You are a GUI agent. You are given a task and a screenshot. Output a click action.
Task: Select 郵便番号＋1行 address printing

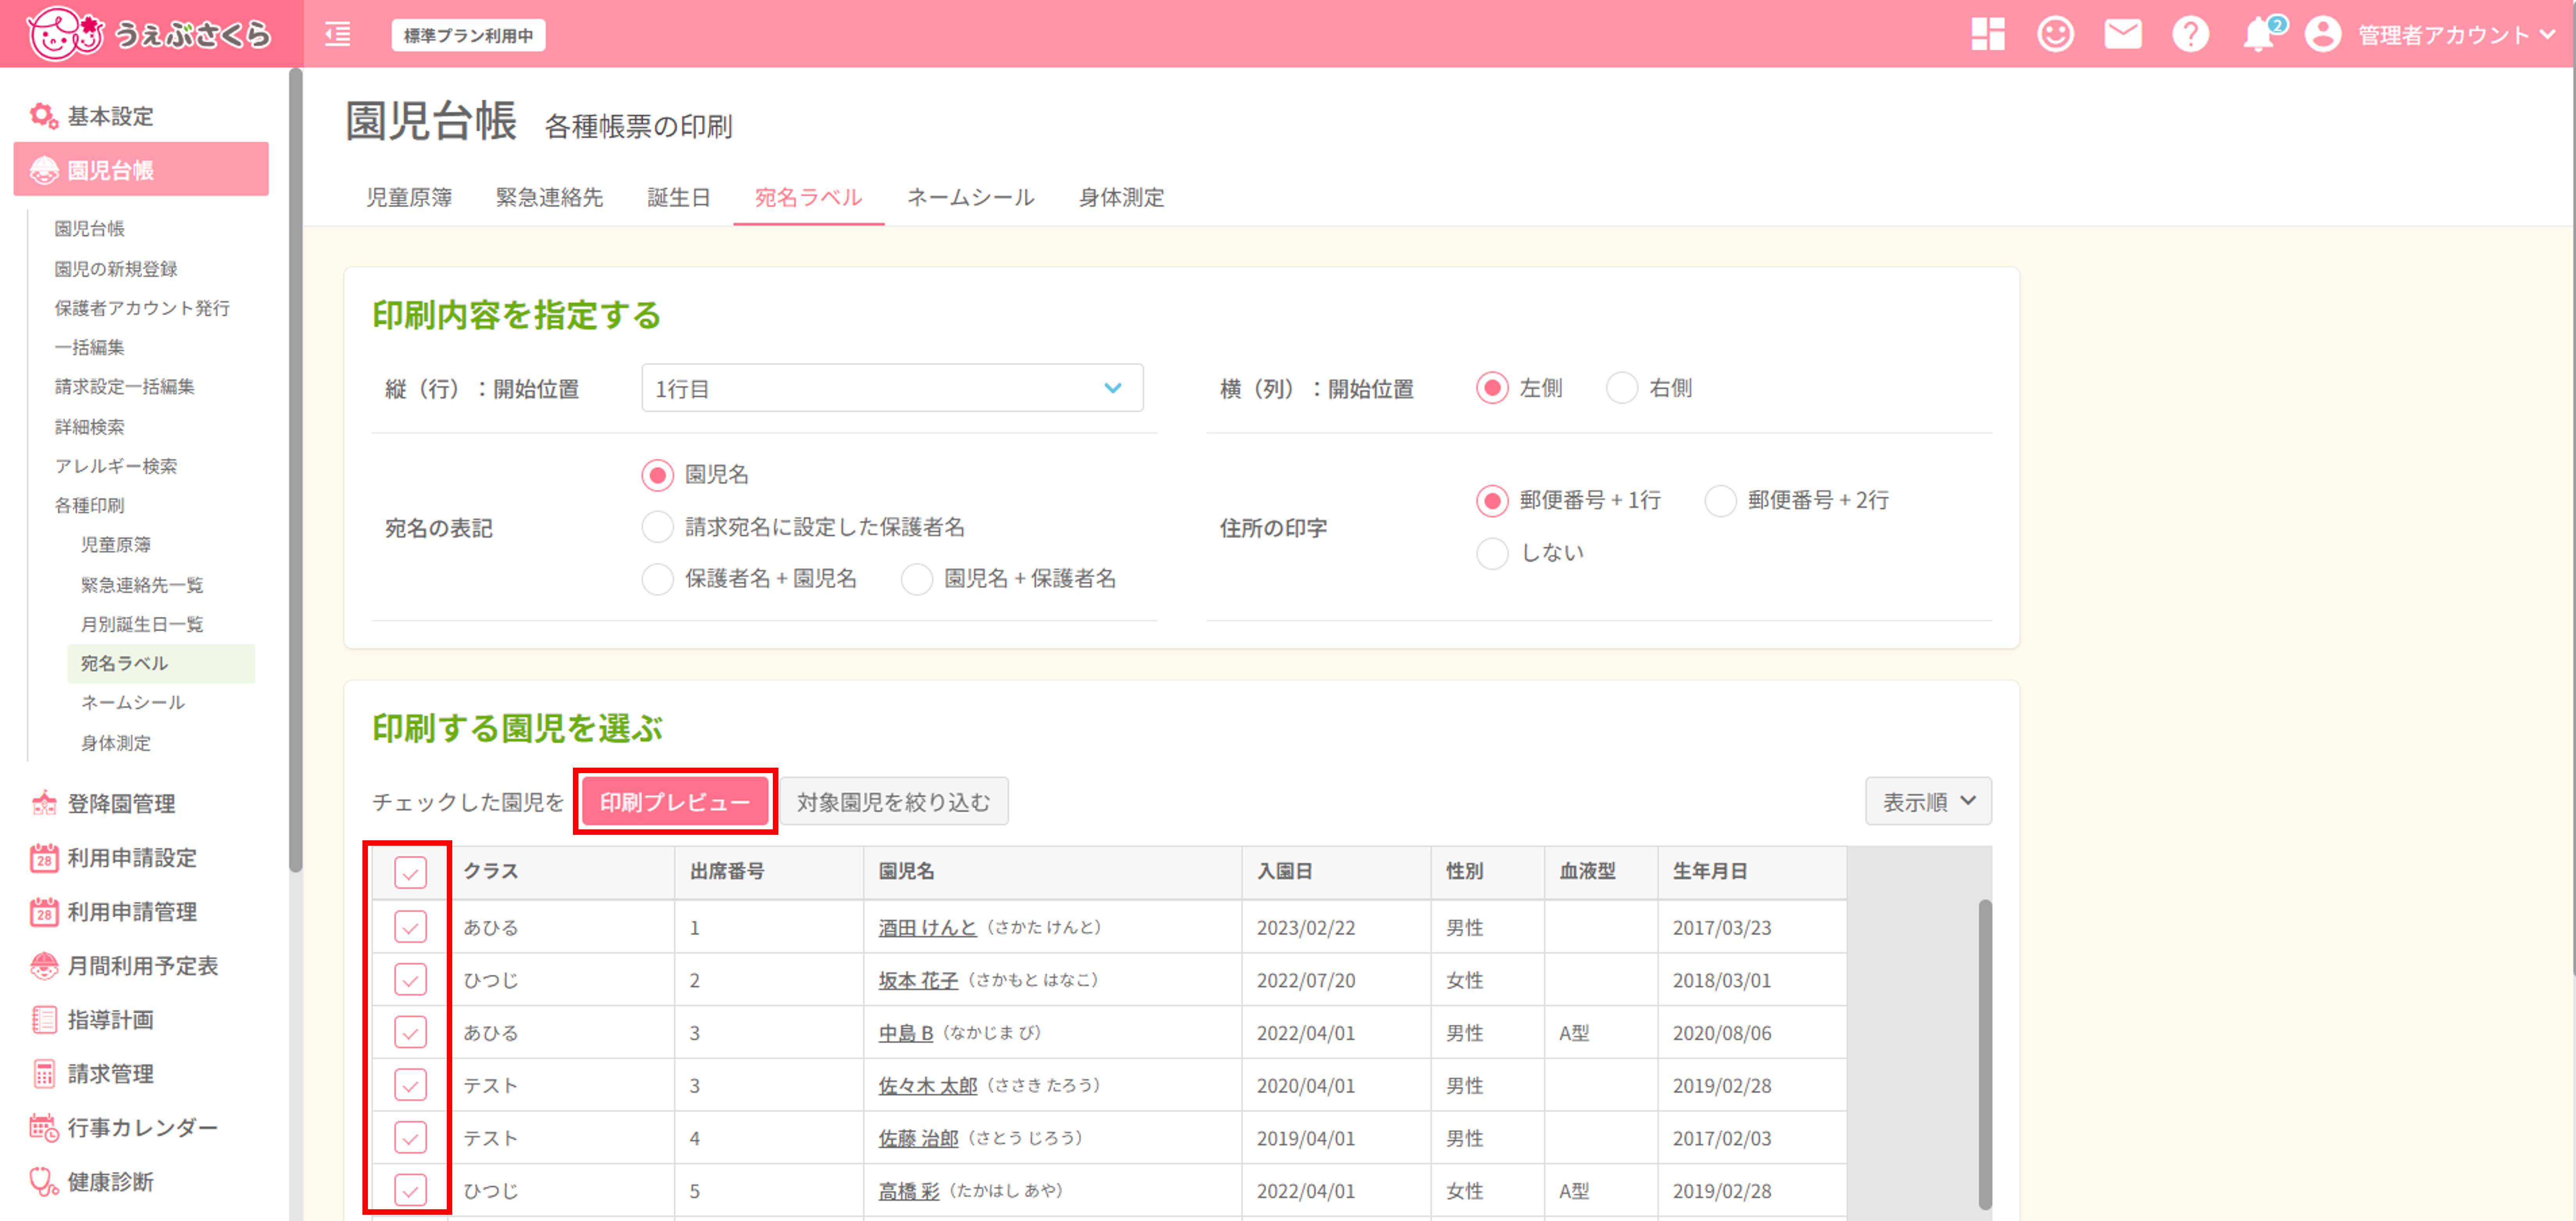(x=1492, y=500)
